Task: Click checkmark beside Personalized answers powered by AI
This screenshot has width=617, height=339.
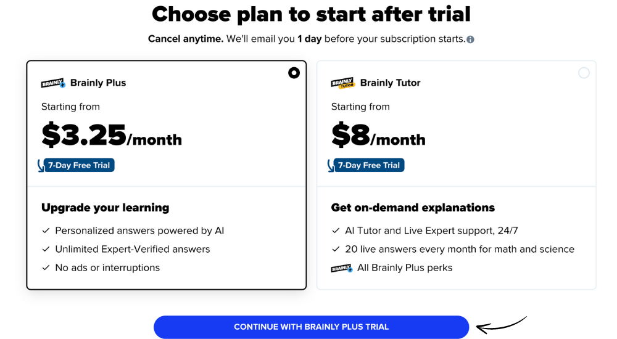Action: (x=46, y=231)
